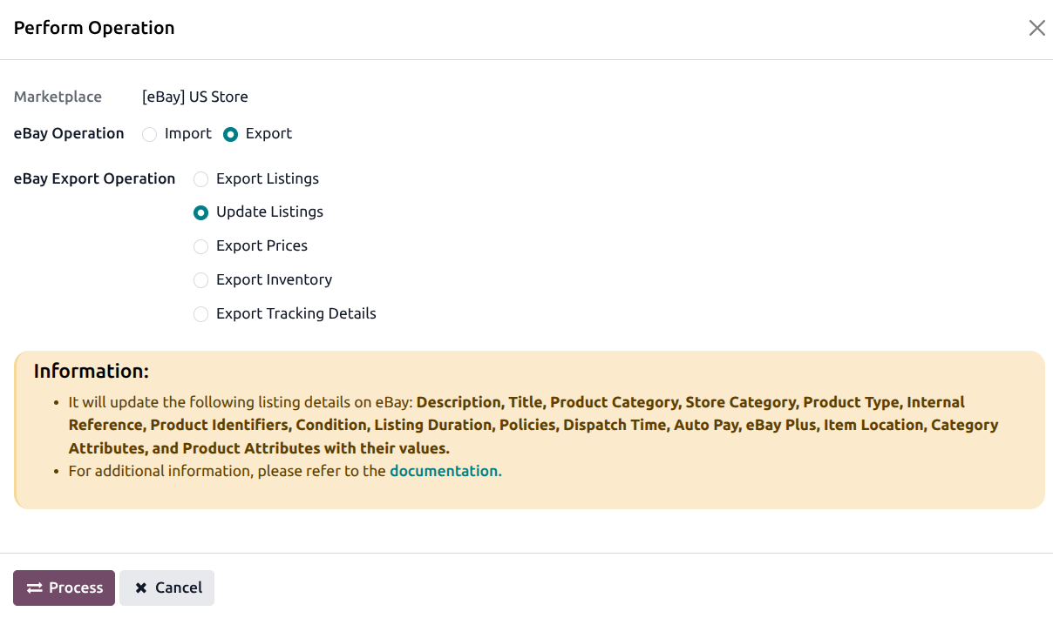The width and height of the screenshot is (1053, 618).
Task: Close the Perform Operation dialog with X
Action: (1036, 28)
